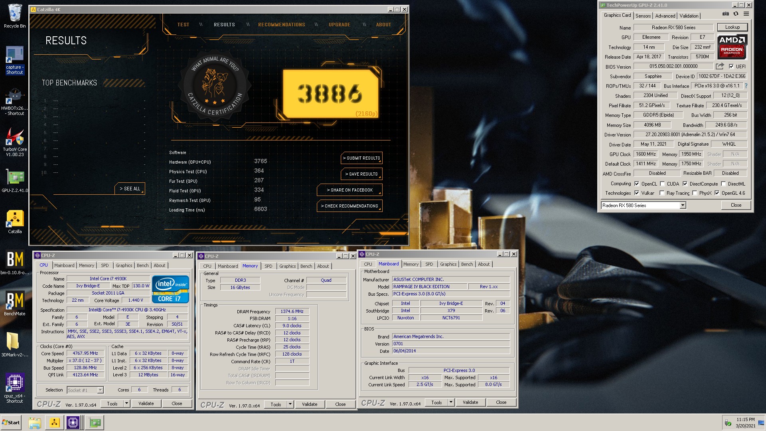The image size is (766, 431).
Task: Open the Radeon RX 580 Series GPU dropdown
Action: point(683,205)
